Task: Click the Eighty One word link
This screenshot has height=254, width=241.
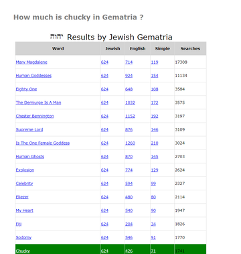Action: coord(26,89)
